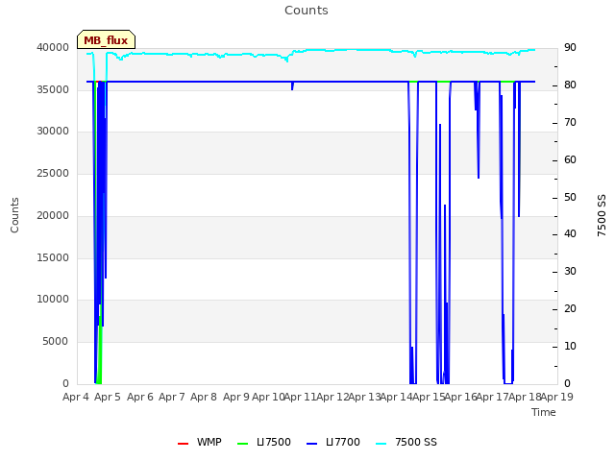Click the right 7500 SS axis label
The height and width of the screenshot is (461, 615).
[x=602, y=215]
